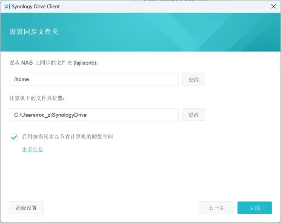This screenshot has height=223, width=281.
Task: Click the blue checkmark inside the checkbox
Action: (x=14, y=137)
